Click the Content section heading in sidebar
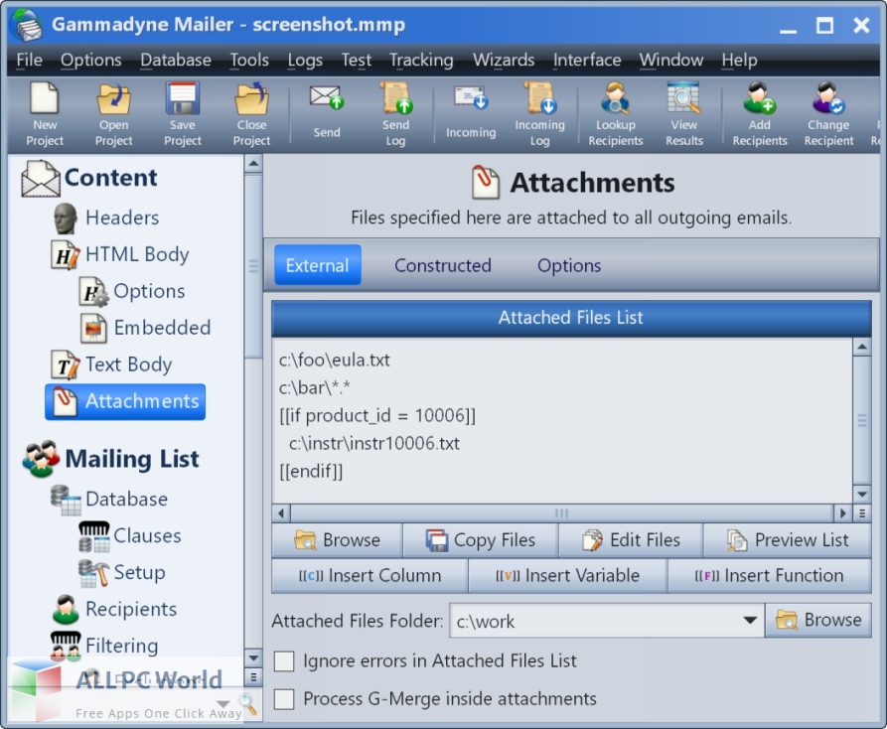Viewport: 887px width, 729px height. (88, 178)
